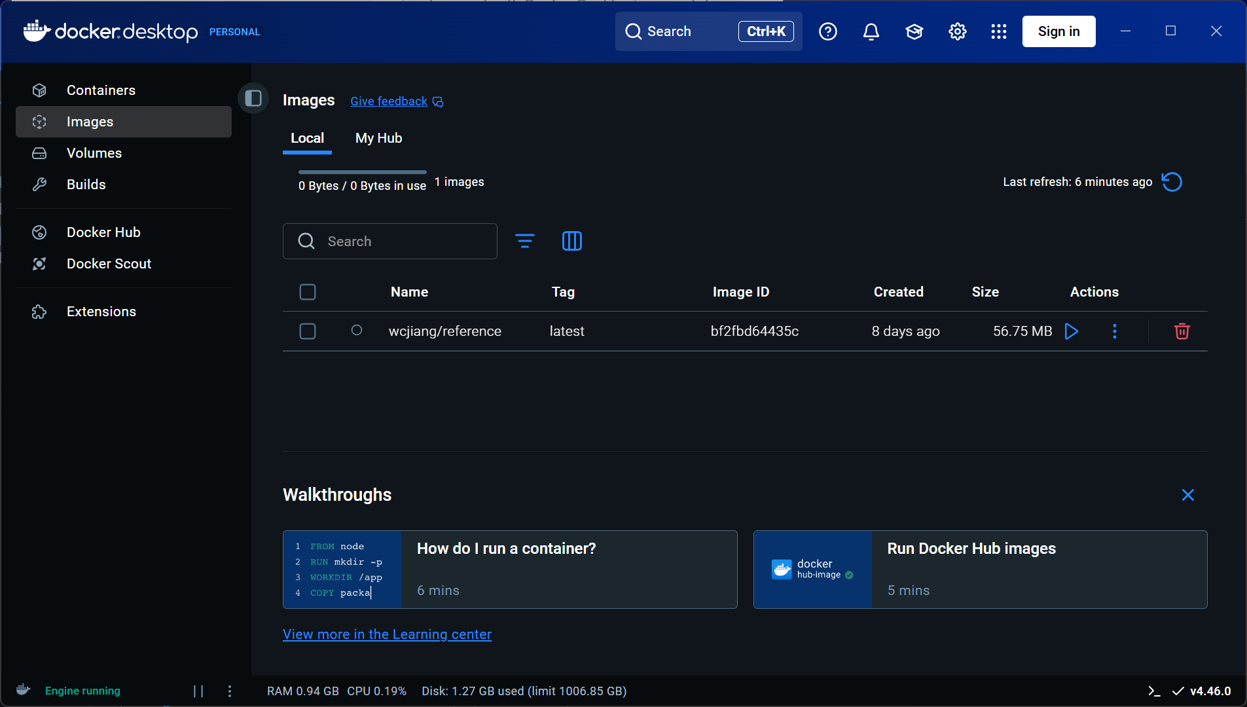The image size is (1247, 707).
Task: Toggle the select-all images checkbox
Action: click(x=308, y=292)
